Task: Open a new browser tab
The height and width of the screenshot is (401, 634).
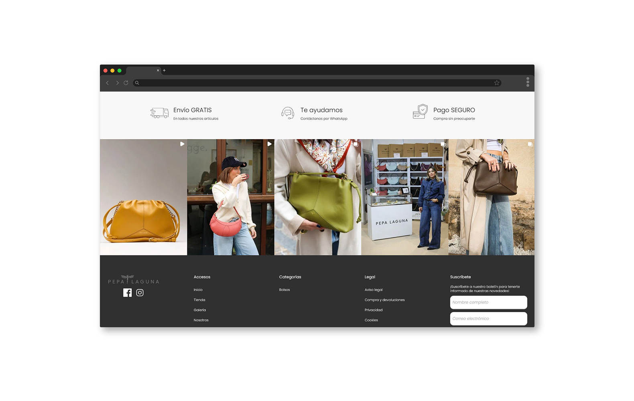Action: point(164,71)
